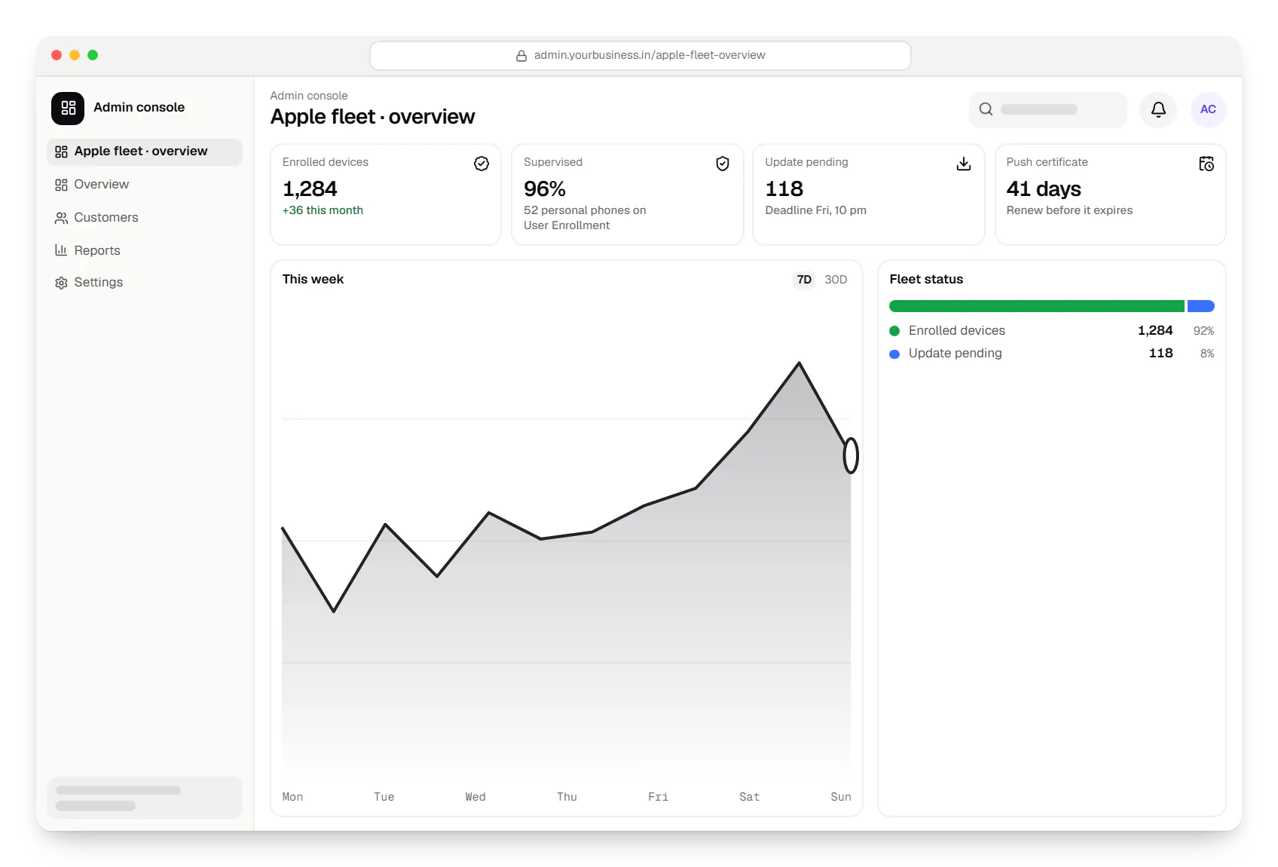1278x867 pixels.
Task: Click the green enrolled segment of Fleet status bar
Action: 1037,306
